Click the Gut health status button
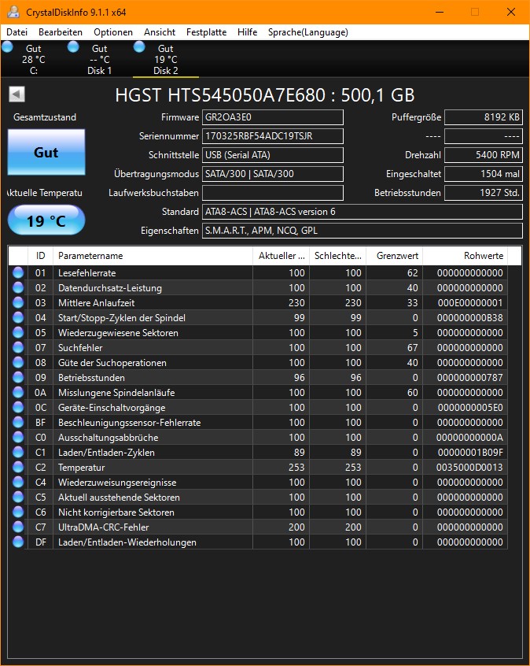The width and height of the screenshot is (530, 666). tap(46, 152)
